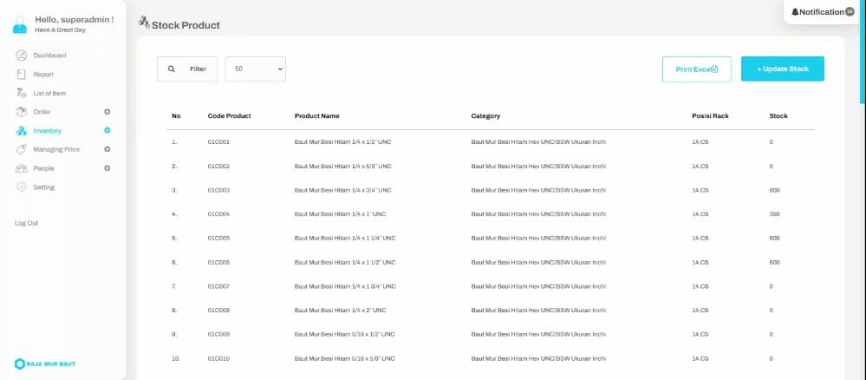Open the Report menu item

[43, 75]
